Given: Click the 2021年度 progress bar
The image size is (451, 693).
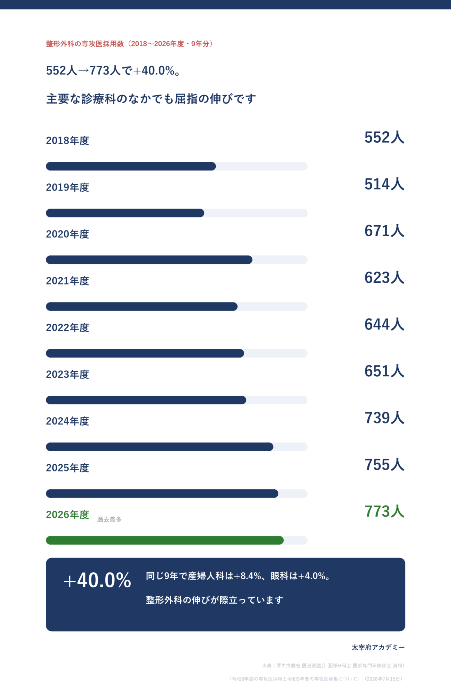Looking at the screenshot, I should tap(176, 307).
